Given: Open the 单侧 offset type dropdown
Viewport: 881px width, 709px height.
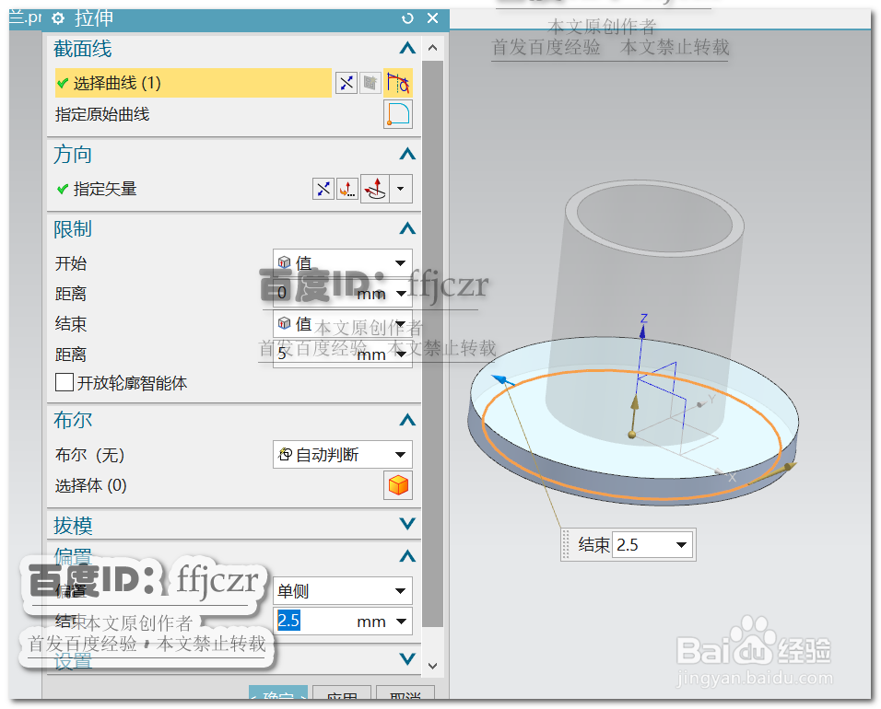Looking at the screenshot, I should 342,590.
